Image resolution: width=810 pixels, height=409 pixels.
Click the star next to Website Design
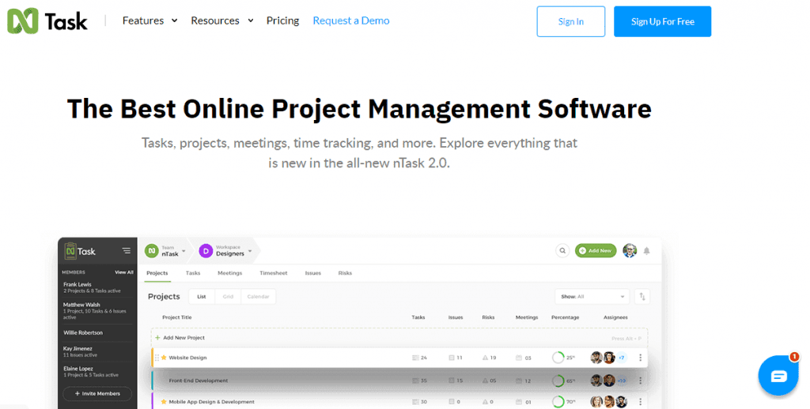[x=164, y=358]
